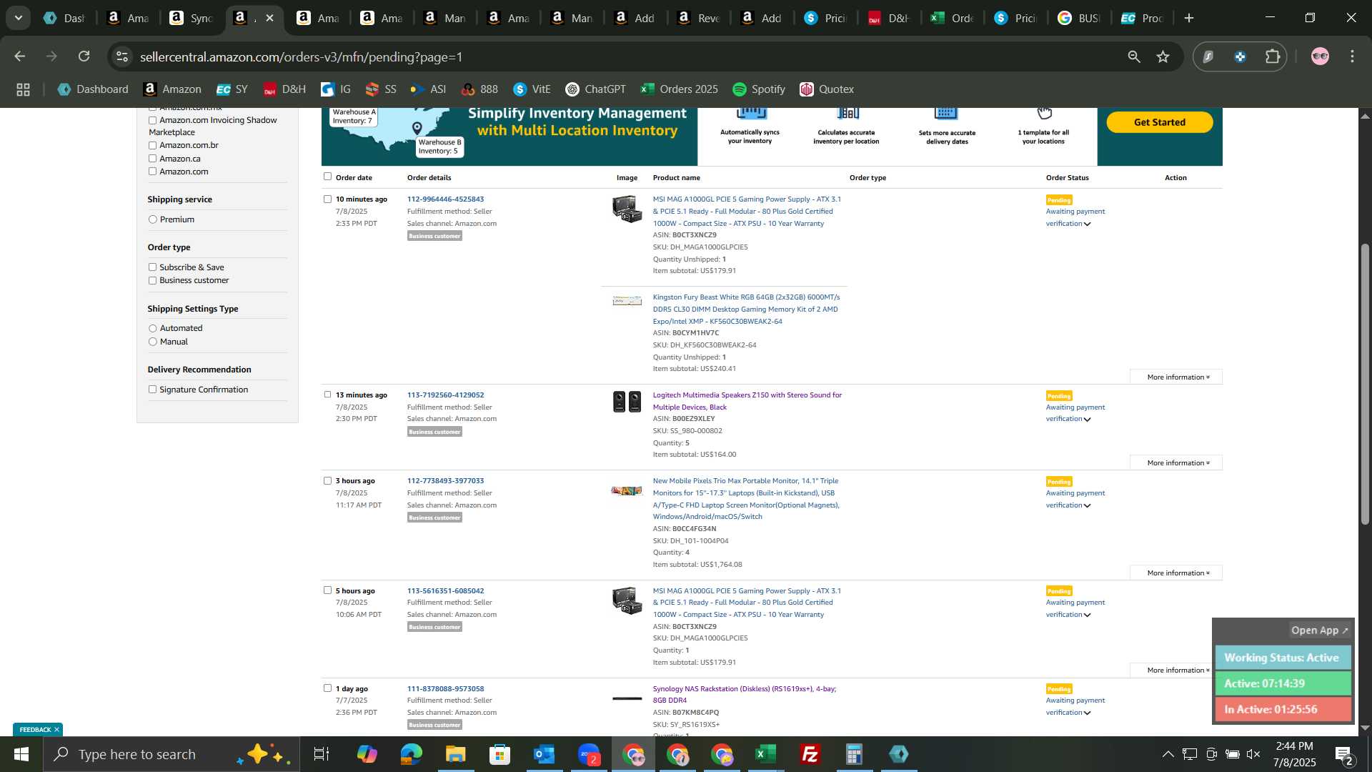Open Microsoft Edge from the taskbar
The image size is (1372, 772).
411,754
